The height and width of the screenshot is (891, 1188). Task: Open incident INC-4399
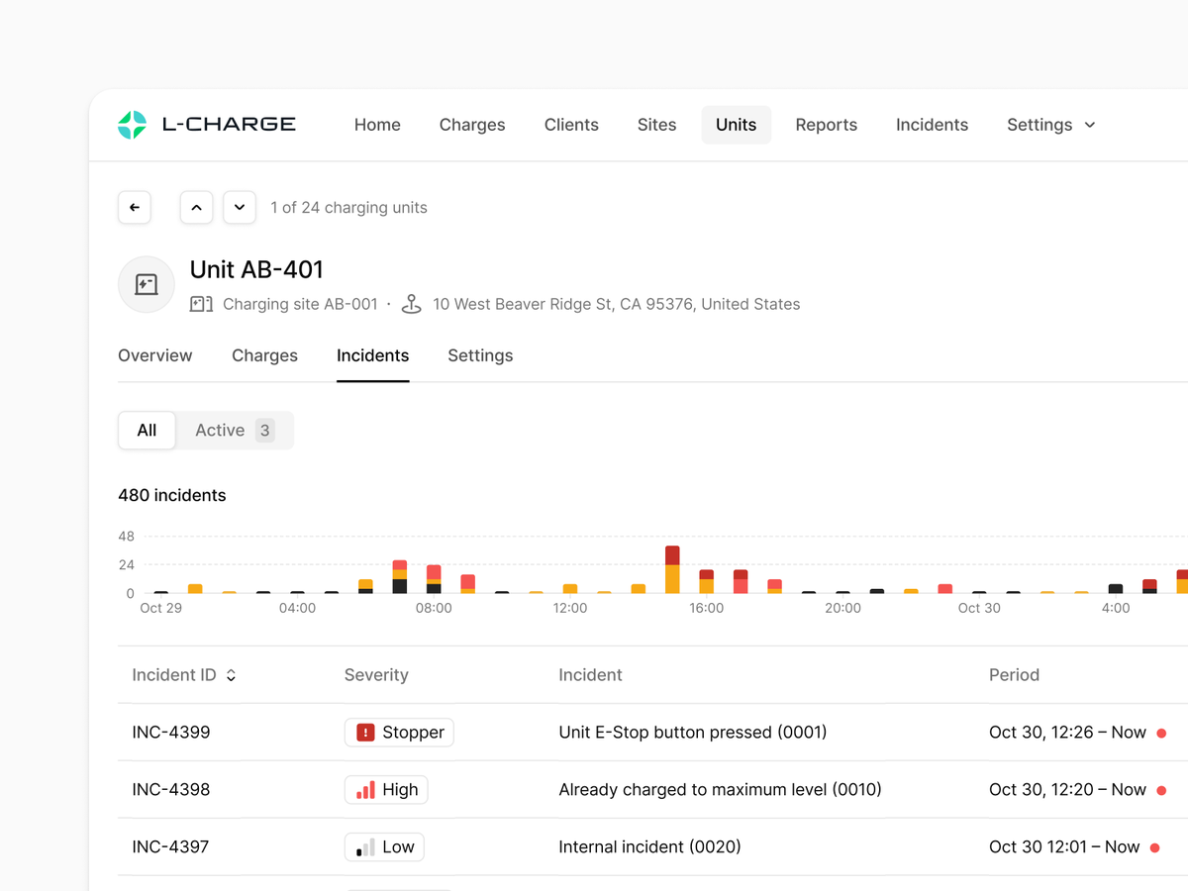click(x=171, y=733)
